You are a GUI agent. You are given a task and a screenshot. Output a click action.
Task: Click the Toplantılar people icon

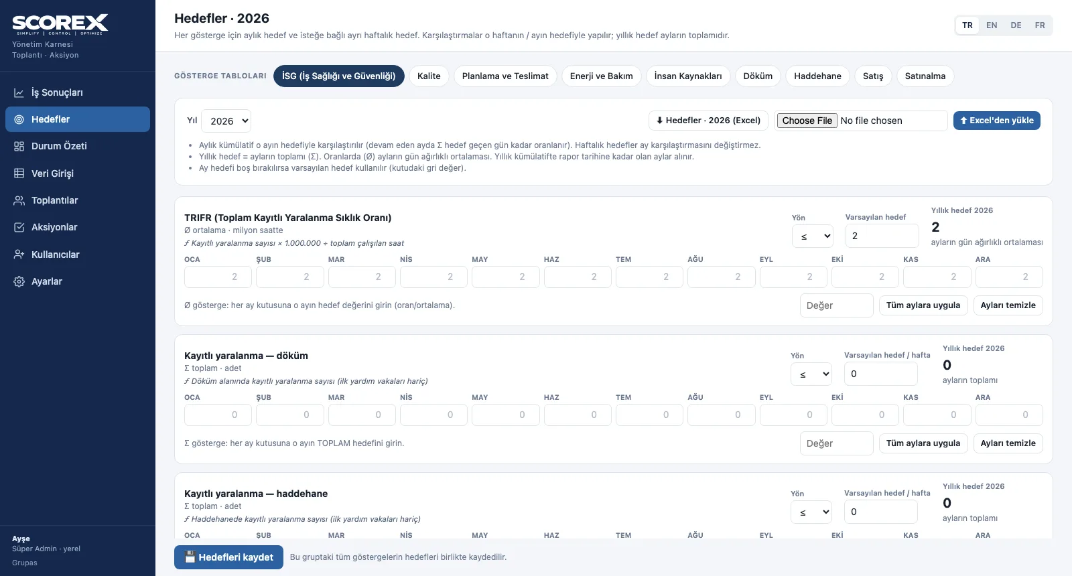[19, 200]
